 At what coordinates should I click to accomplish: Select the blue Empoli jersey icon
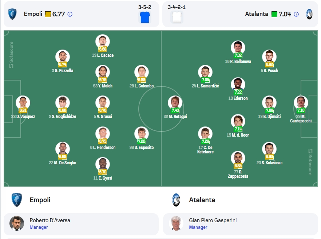[x=145, y=17]
